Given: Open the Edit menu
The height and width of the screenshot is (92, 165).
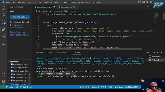Looking at the screenshot, I should click(13, 2).
